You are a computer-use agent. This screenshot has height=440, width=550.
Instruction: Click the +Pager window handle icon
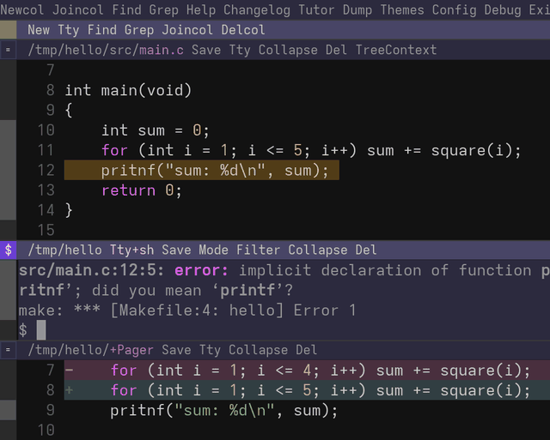pos(8,350)
